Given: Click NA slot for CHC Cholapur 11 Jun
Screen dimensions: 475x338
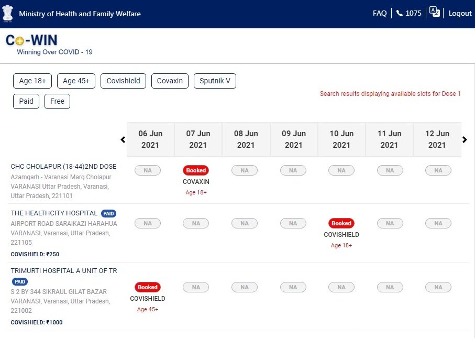Looking at the screenshot, I should 390,170.
